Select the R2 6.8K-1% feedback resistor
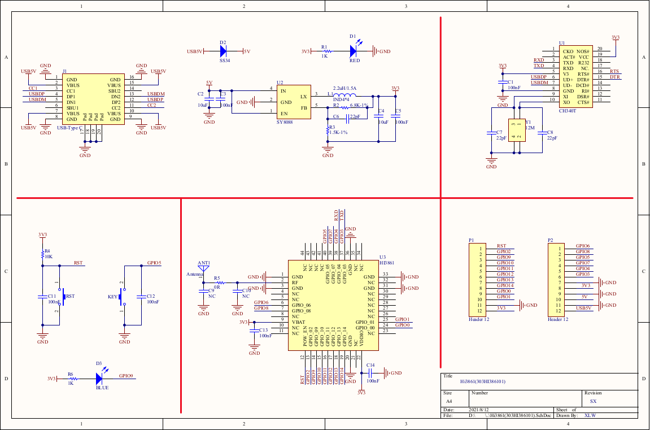 (x=344, y=108)
